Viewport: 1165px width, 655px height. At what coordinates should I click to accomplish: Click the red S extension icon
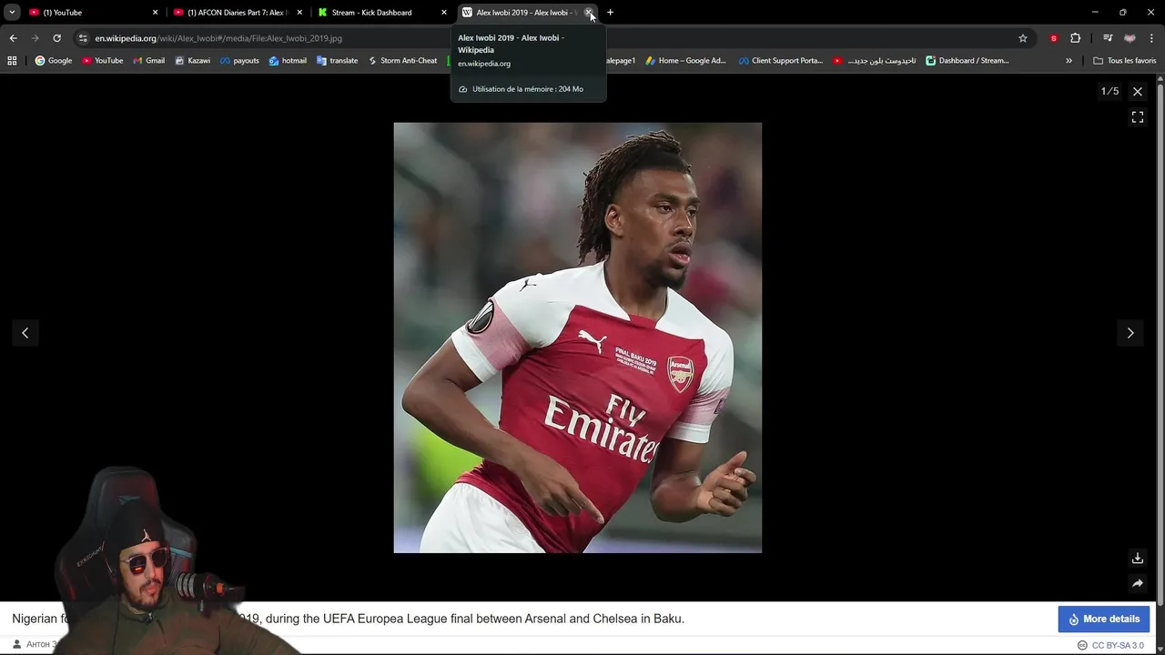(1054, 38)
